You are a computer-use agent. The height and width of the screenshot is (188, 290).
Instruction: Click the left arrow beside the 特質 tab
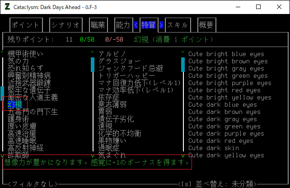[x=136, y=25]
